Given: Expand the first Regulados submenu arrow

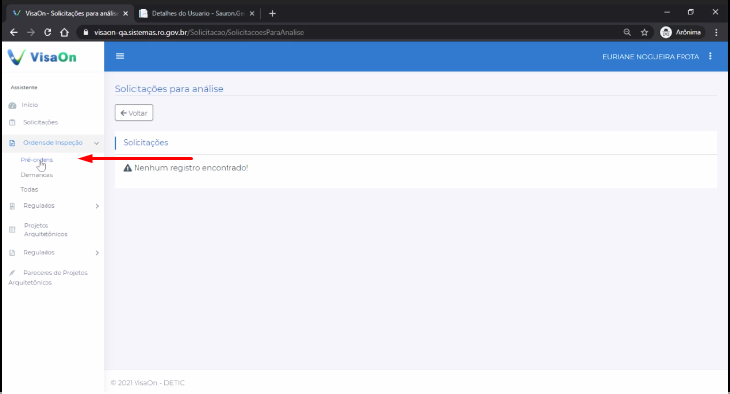Looking at the screenshot, I should pyautogui.click(x=97, y=206).
